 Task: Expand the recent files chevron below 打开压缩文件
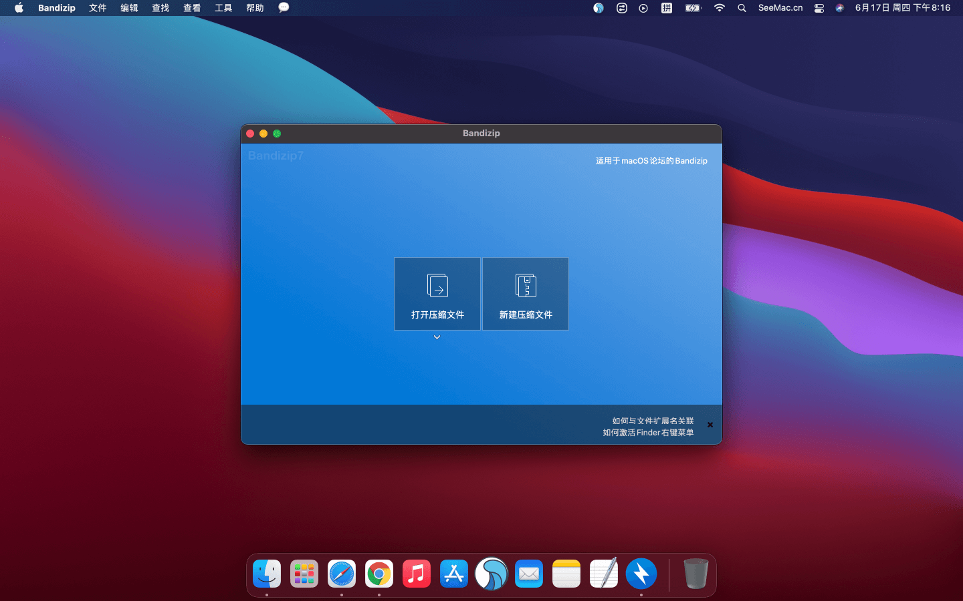[x=437, y=337]
